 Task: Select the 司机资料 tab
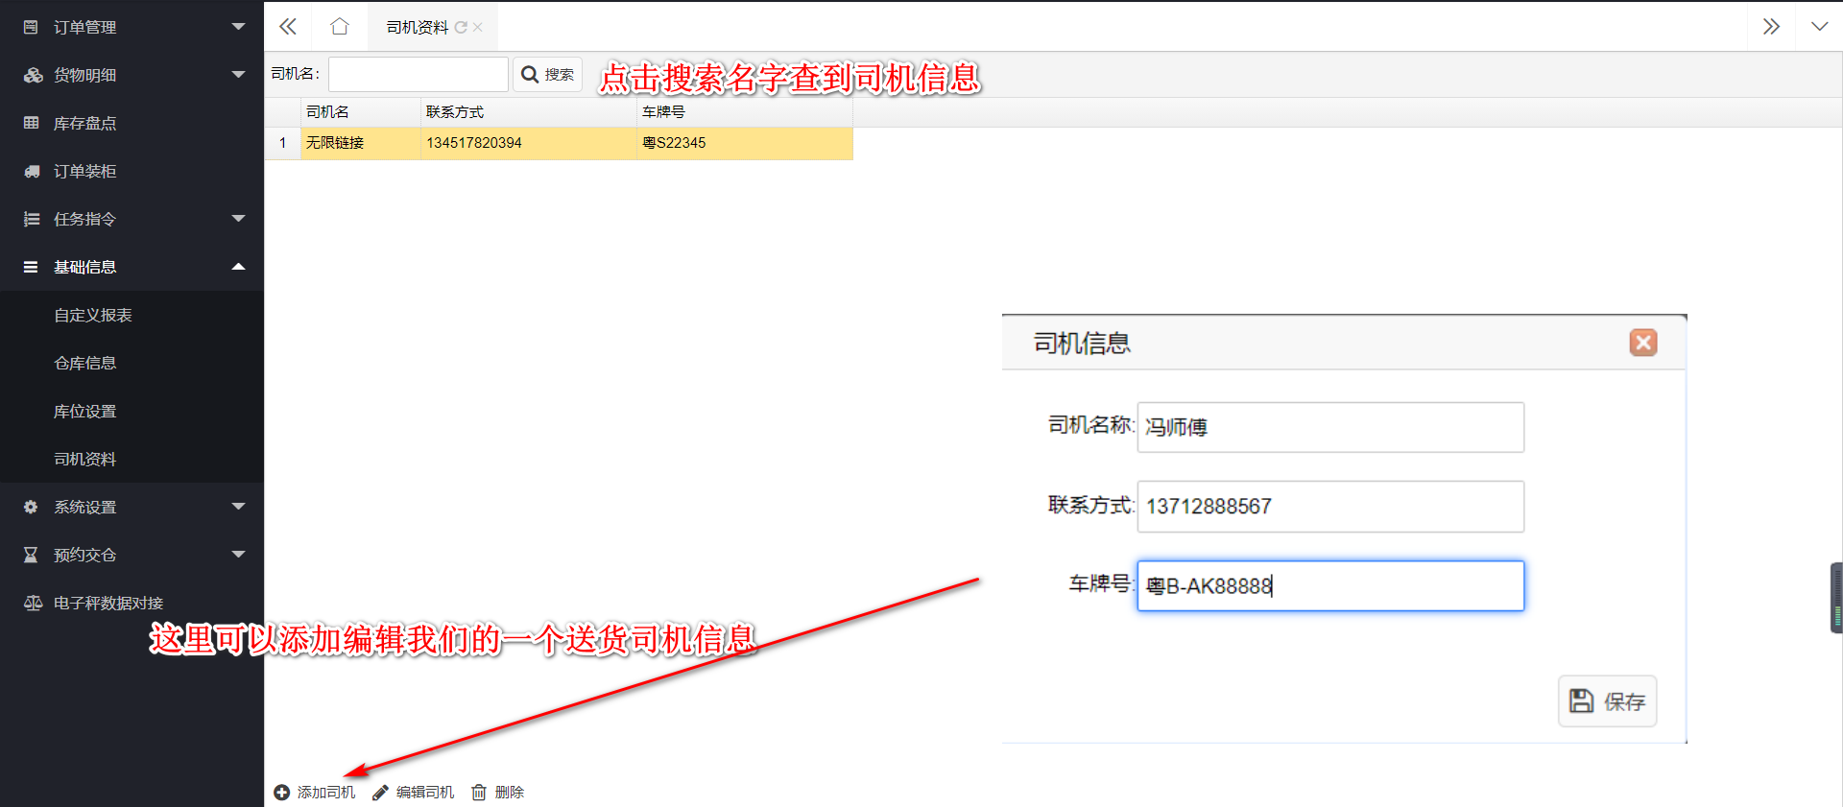pyautogui.click(x=417, y=28)
